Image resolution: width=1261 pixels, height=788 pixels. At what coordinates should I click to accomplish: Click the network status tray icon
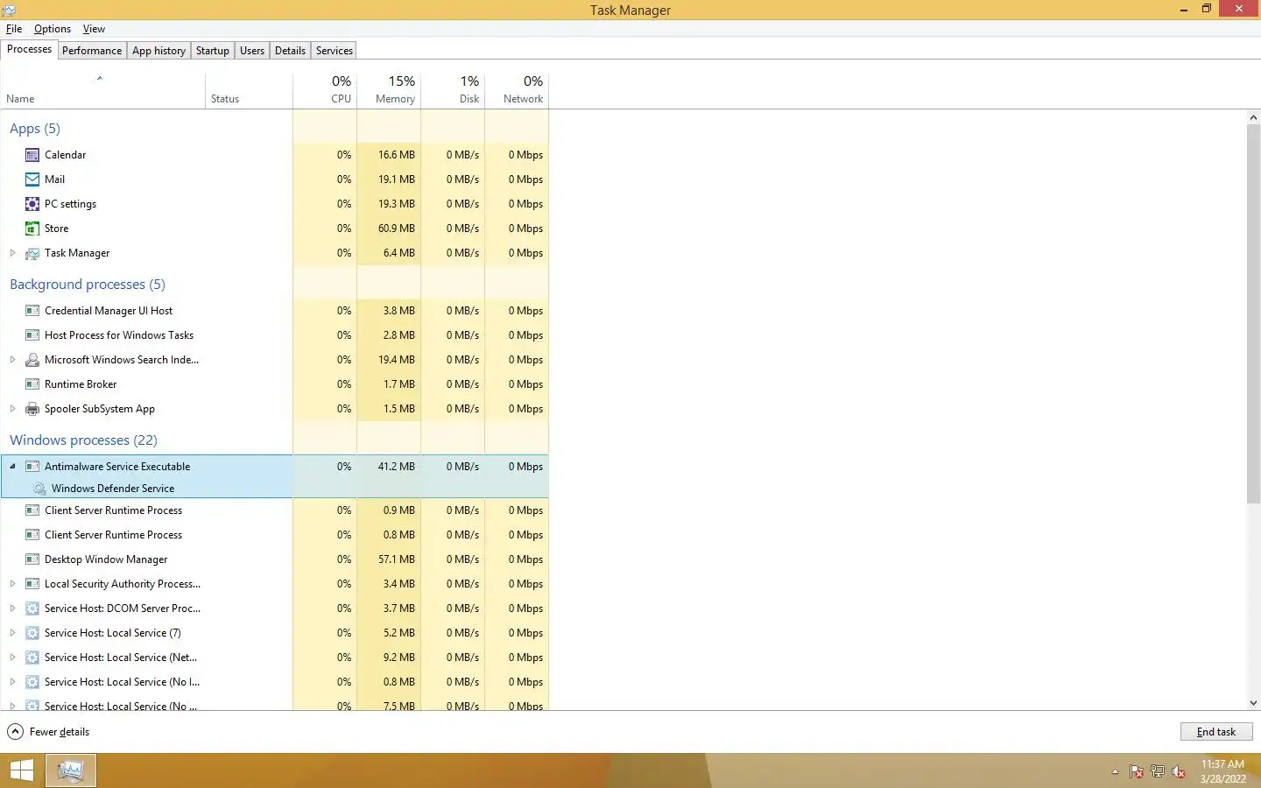[x=1157, y=771]
